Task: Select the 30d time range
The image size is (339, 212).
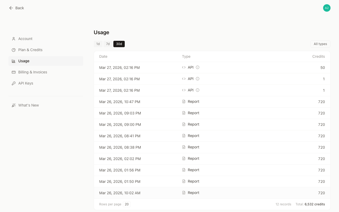Action: (119, 44)
